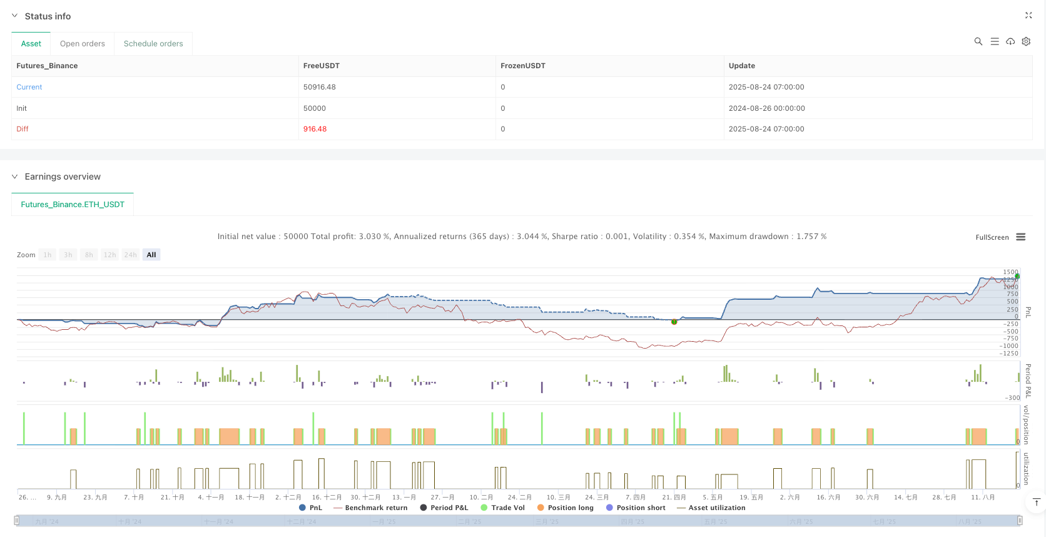
Task: Click the cloud download icon
Action: (x=1010, y=42)
